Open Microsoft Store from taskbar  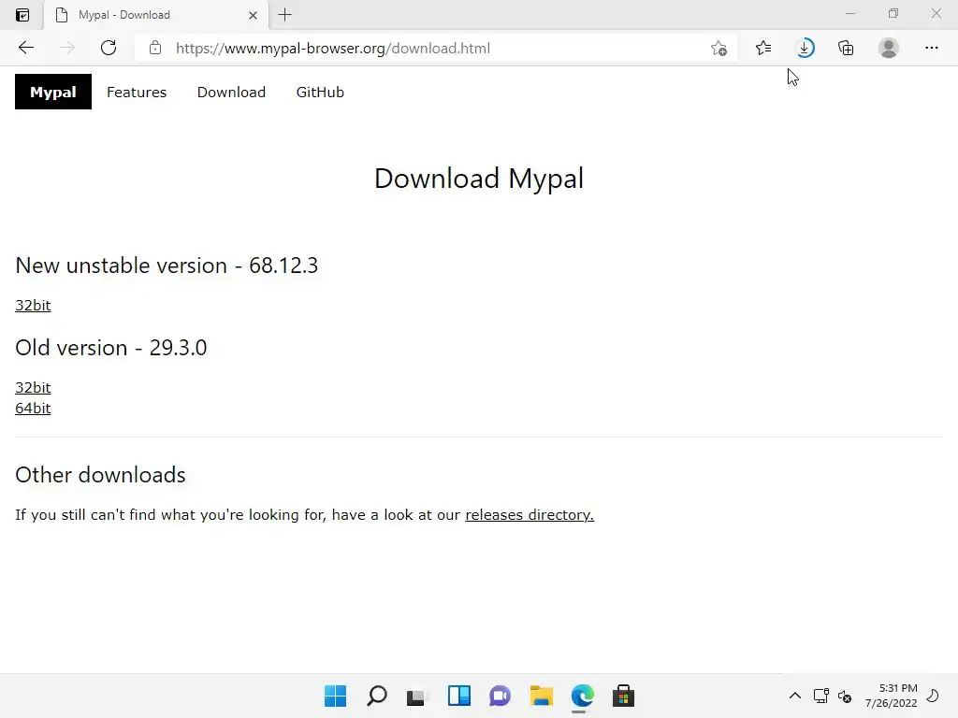(x=623, y=696)
